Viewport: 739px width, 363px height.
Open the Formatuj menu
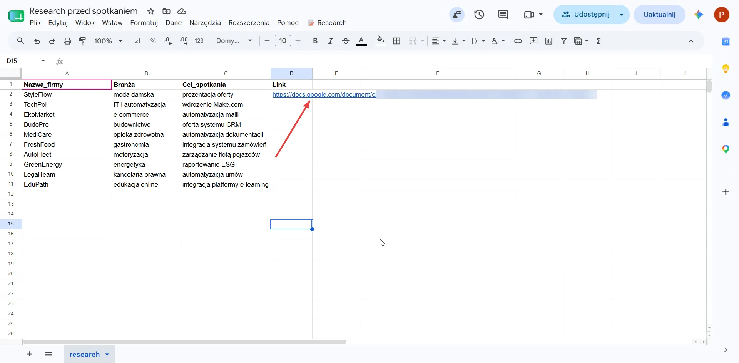coord(144,23)
